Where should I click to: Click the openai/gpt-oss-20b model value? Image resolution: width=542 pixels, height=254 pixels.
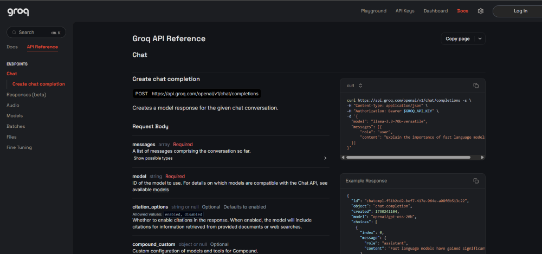(x=393, y=217)
